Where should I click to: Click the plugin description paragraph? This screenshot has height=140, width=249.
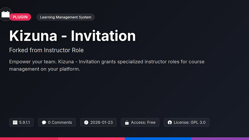pyautogui.click(x=107, y=65)
